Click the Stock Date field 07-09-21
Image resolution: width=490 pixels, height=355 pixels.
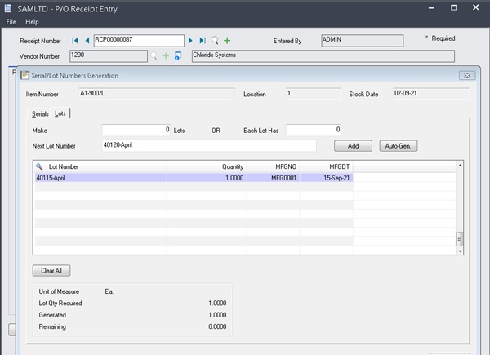click(431, 94)
